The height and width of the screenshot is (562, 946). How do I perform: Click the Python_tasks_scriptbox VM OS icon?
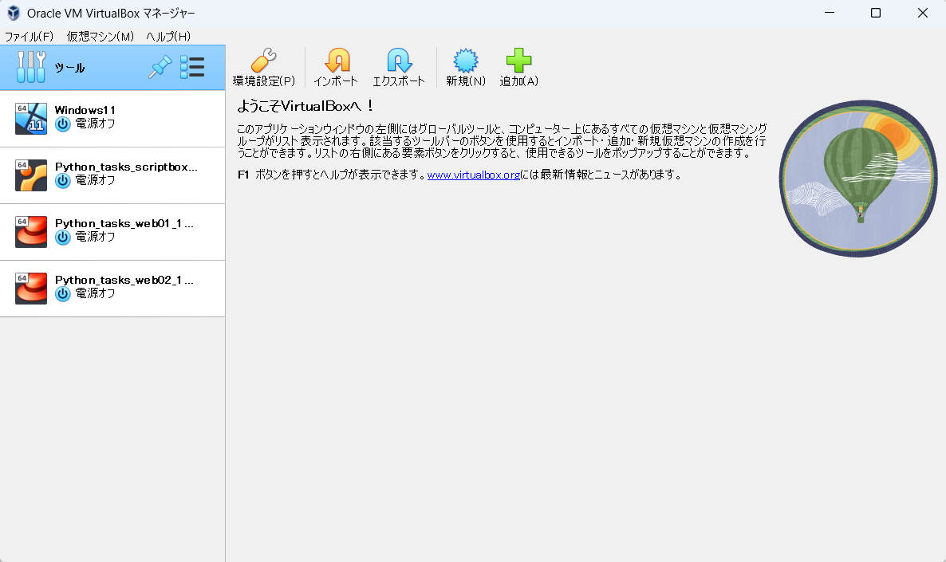[31, 175]
